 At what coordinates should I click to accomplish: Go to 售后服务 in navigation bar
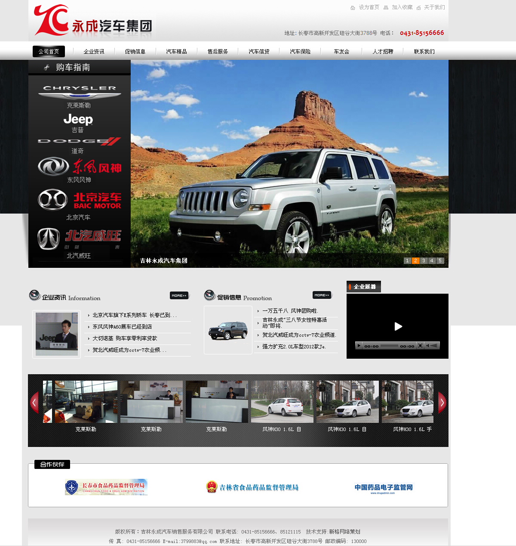point(218,52)
